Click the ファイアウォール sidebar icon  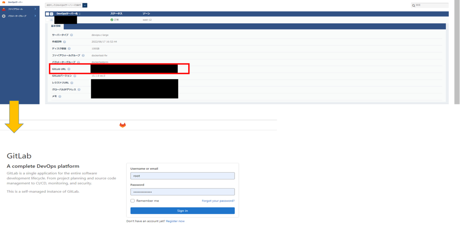pos(4,9)
